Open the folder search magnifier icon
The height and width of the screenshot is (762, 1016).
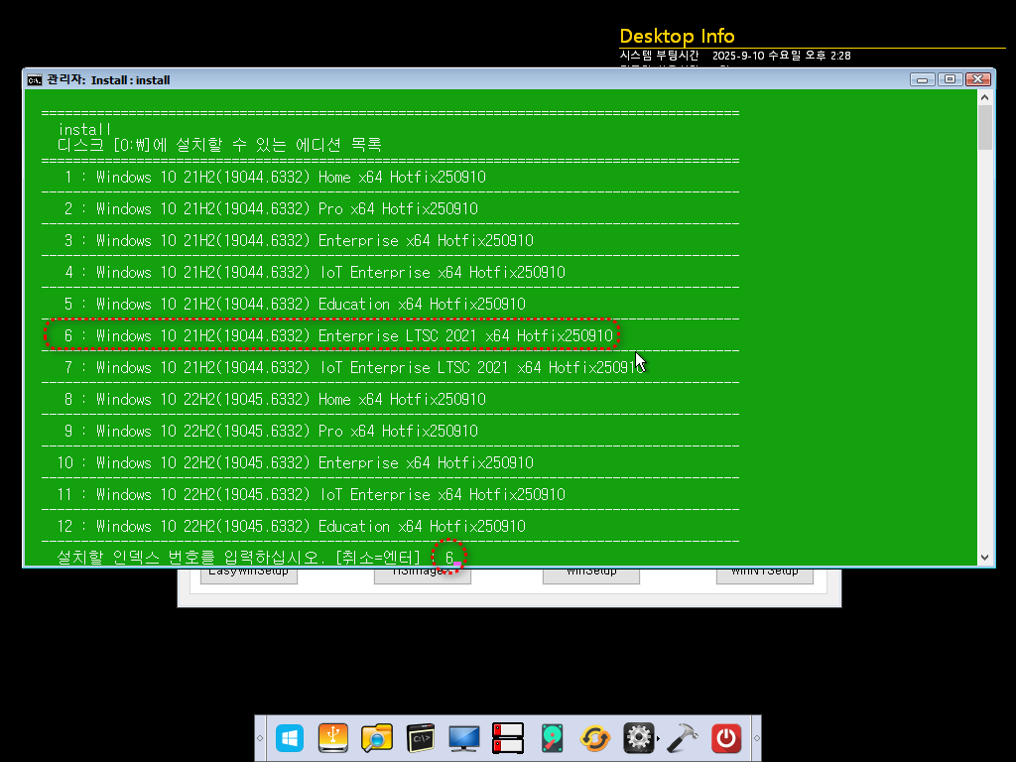(376, 738)
